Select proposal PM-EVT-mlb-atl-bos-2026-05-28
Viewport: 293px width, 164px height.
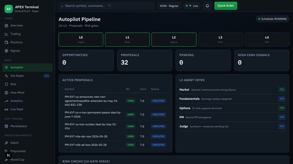[116, 145]
